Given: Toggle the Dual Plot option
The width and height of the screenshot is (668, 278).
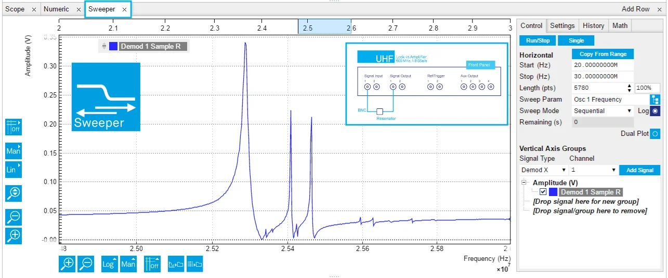Looking at the screenshot, I should pos(655,134).
